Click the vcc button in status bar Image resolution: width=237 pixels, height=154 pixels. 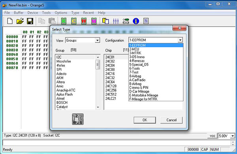(213, 136)
